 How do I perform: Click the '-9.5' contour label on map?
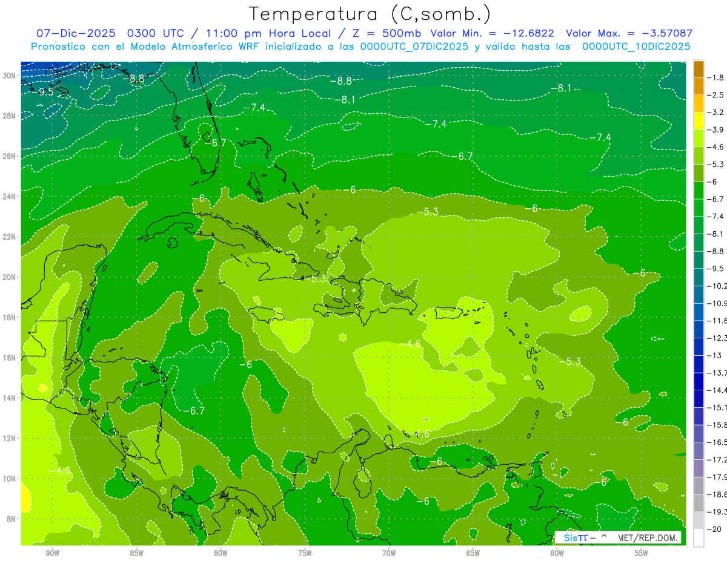point(44,92)
